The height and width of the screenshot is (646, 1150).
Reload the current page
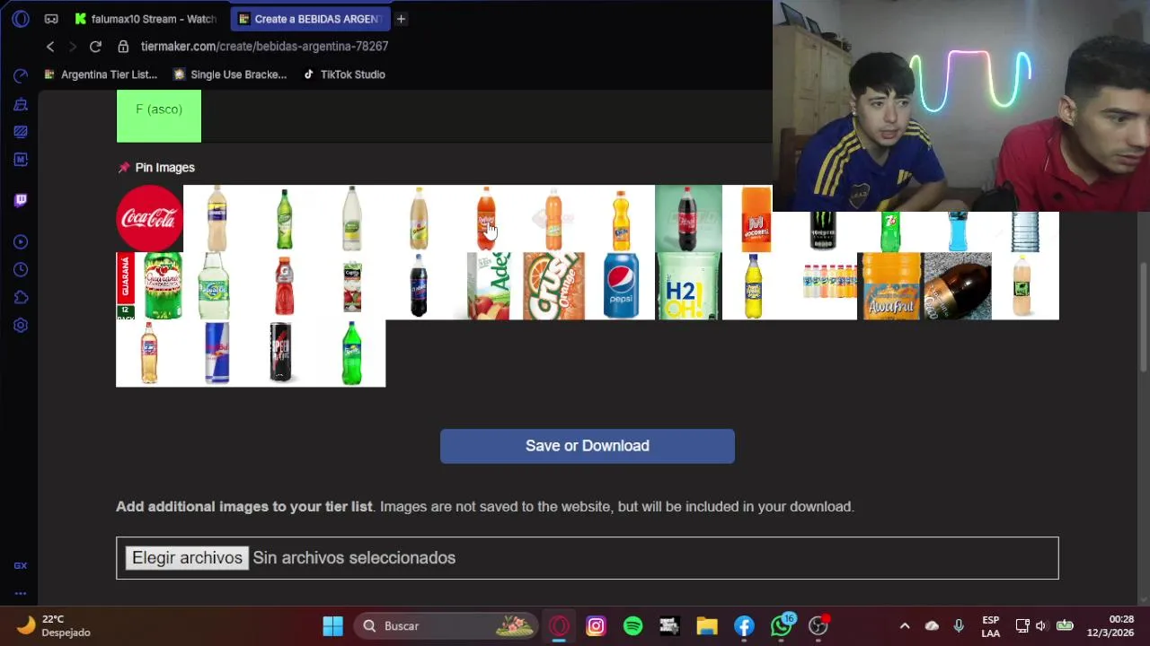pos(95,47)
